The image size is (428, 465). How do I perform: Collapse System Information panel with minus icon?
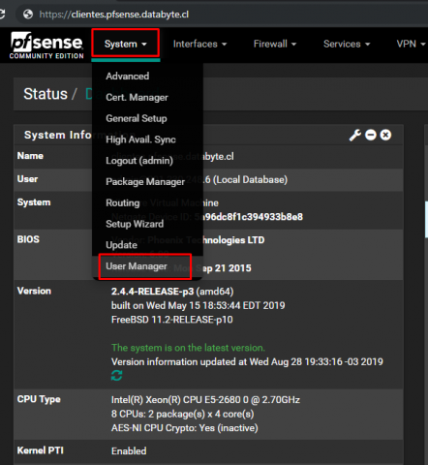[x=371, y=135]
